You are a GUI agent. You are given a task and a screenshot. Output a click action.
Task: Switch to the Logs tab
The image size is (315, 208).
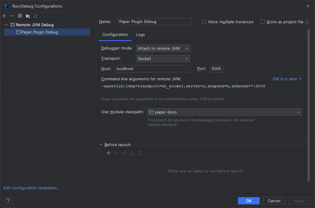click(140, 35)
